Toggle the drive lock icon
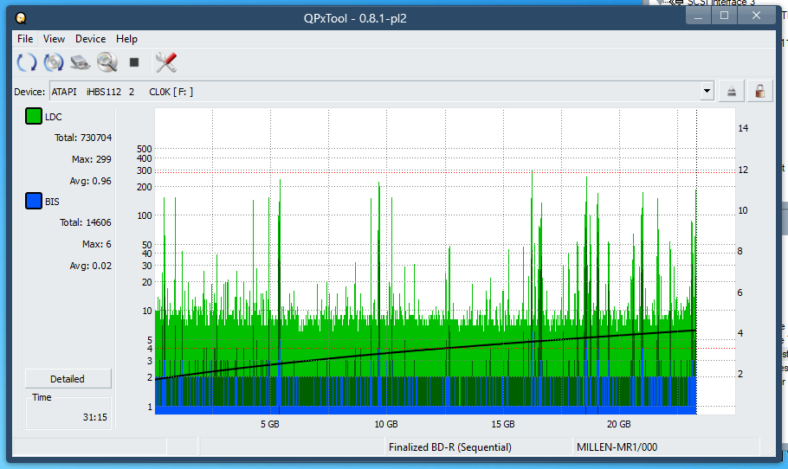 (x=759, y=91)
